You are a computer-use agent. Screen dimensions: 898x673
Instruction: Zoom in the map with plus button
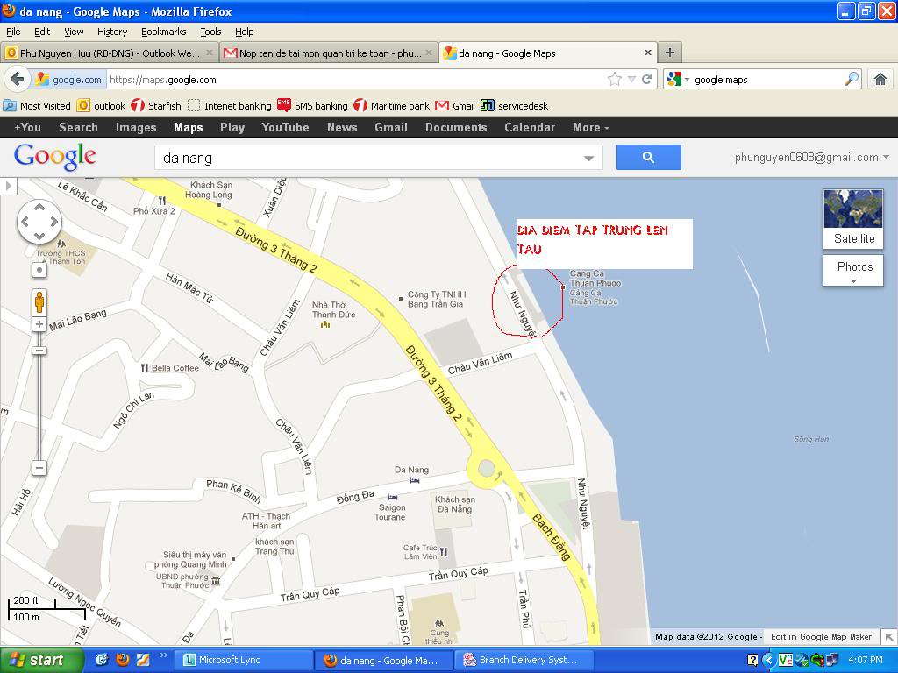point(39,324)
